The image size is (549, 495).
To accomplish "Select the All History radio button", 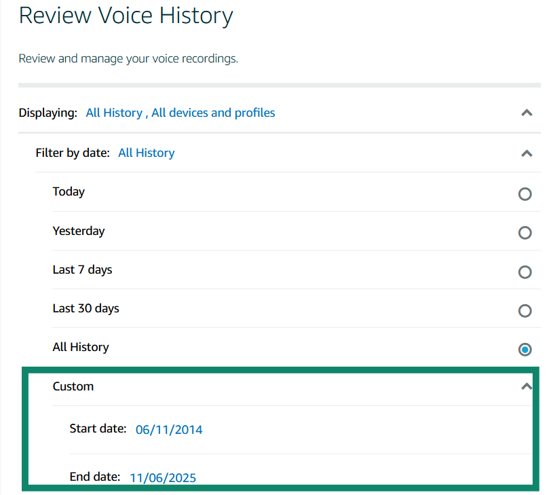I will pyautogui.click(x=525, y=349).
